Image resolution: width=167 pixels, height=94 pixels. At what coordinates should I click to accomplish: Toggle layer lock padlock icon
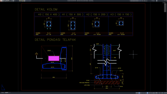coord(23,1)
